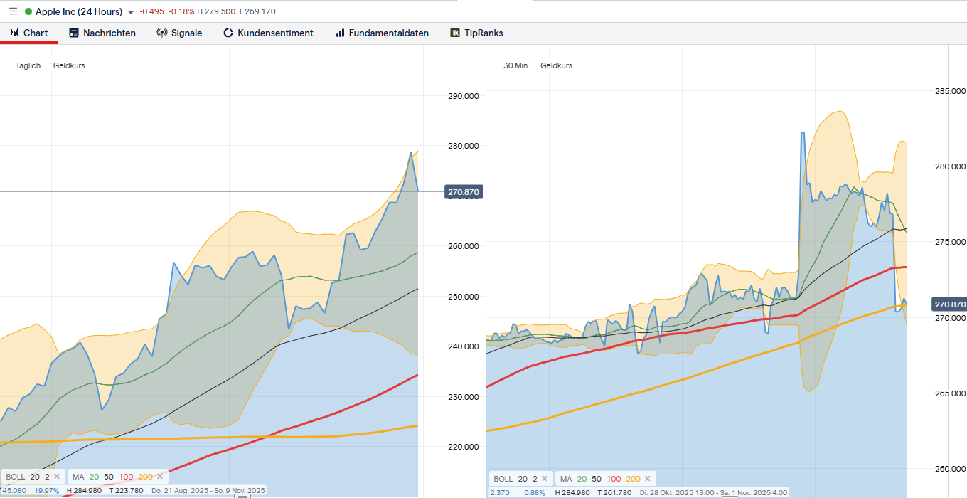This screenshot has height=498, width=967.
Task: Open the TipRanks tab
Action: [x=476, y=33]
